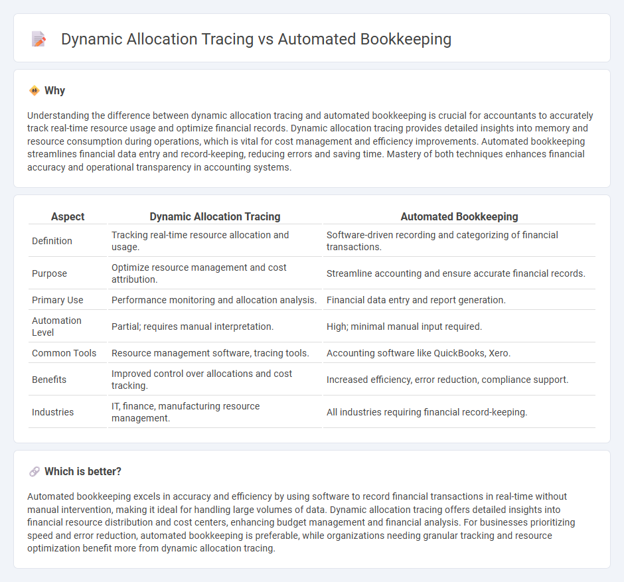Click cell 'Optimize resource management and cost attribution.'
624x582 pixels.
coord(215,273)
